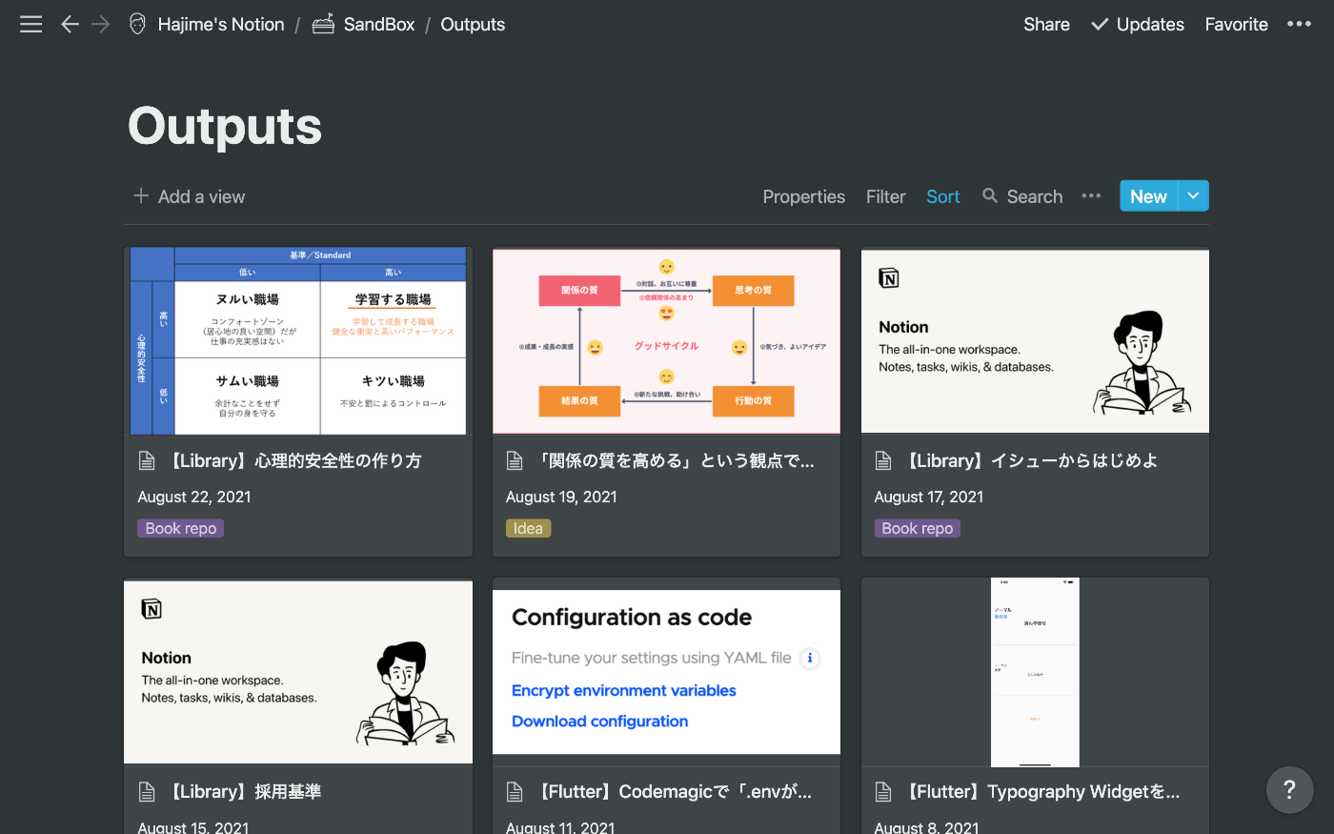Click the Hajime's Notion avatar icon
The width and height of the screenshot is (1334, 834).
138,25
